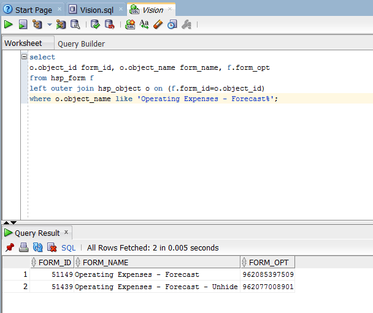373x313 pixels.
Task: Pin the query result with the red pushpin
Action: coord(10,247)
